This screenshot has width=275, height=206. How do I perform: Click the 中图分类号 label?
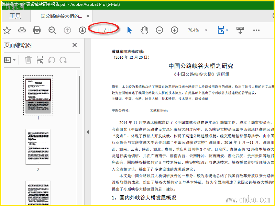click(121, 110)
